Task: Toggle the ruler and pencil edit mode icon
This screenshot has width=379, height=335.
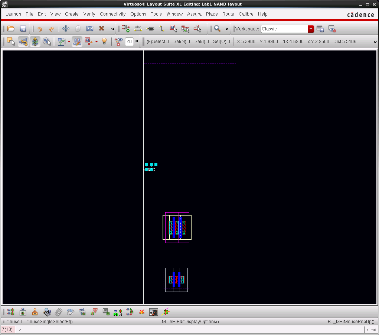Action: (77, 42)
